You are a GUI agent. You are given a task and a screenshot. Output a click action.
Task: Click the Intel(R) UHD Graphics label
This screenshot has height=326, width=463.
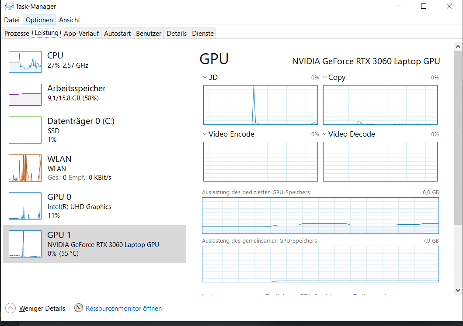tap(80, 207)
